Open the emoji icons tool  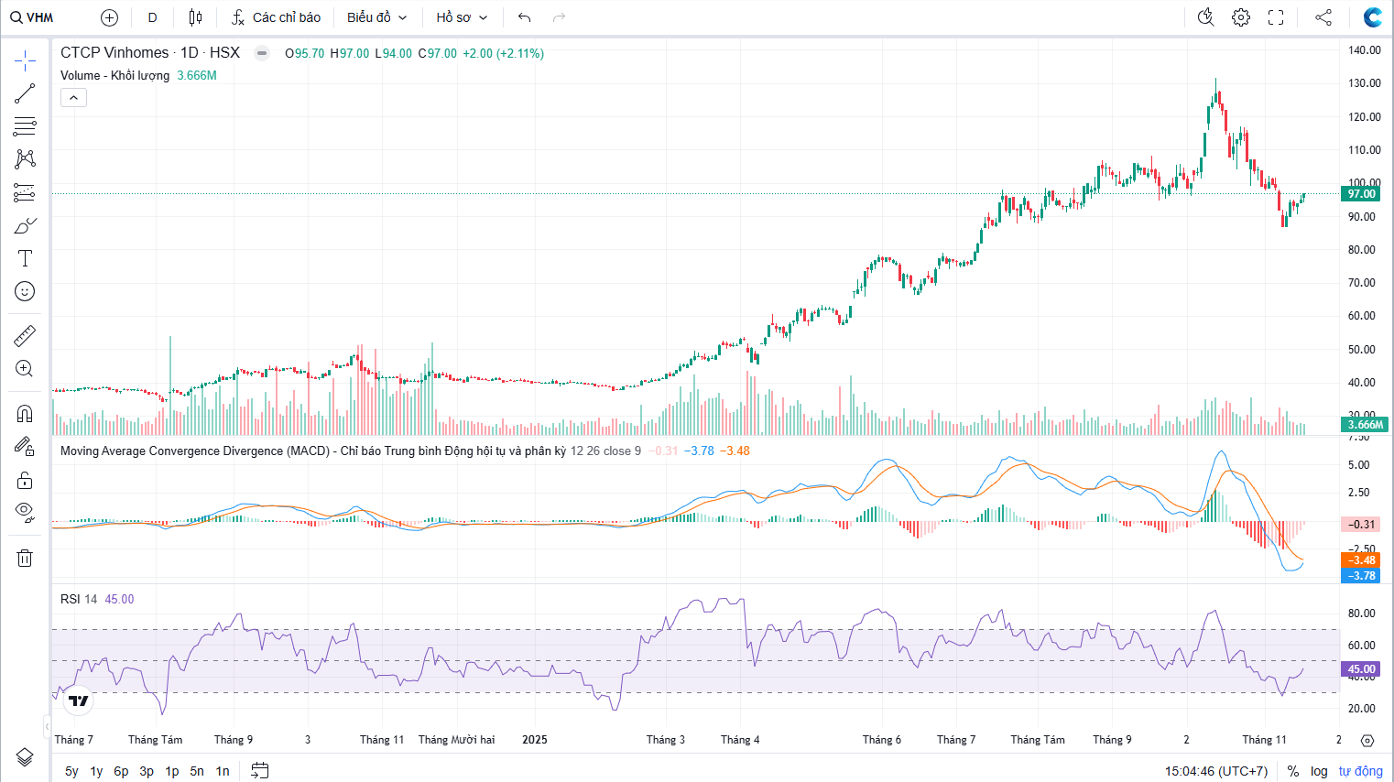pos(25,291)
